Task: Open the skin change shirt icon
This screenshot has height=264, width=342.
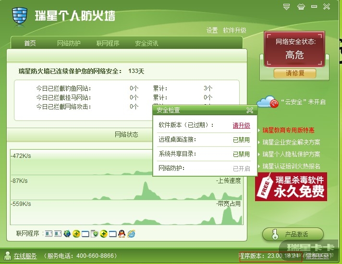Action: click(301, 7)
